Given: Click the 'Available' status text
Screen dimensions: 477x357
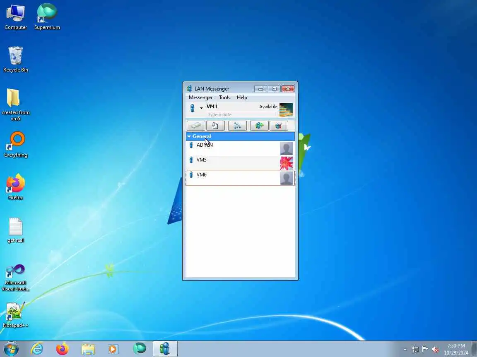Looking at the screenshot, I should 268,107.
